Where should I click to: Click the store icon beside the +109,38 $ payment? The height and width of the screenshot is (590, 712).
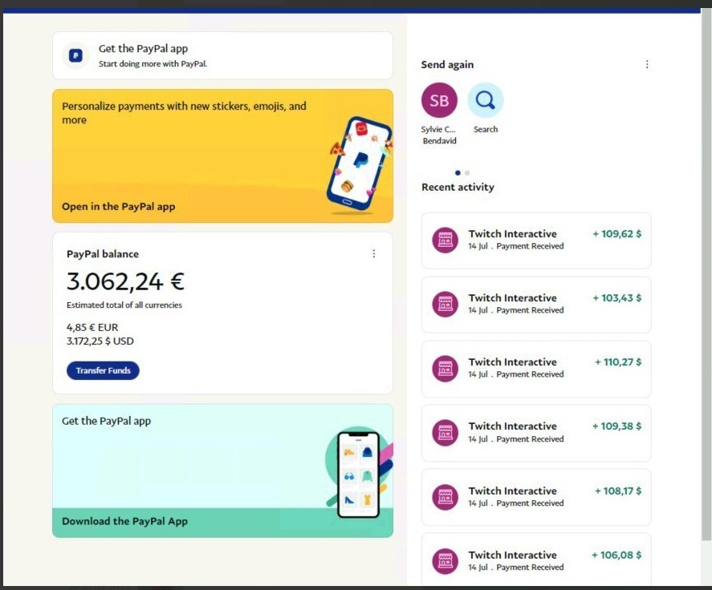pos(445,433)
